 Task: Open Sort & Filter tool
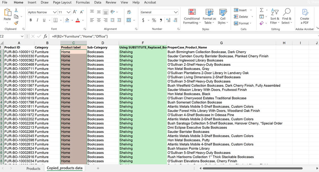[275, 16]
